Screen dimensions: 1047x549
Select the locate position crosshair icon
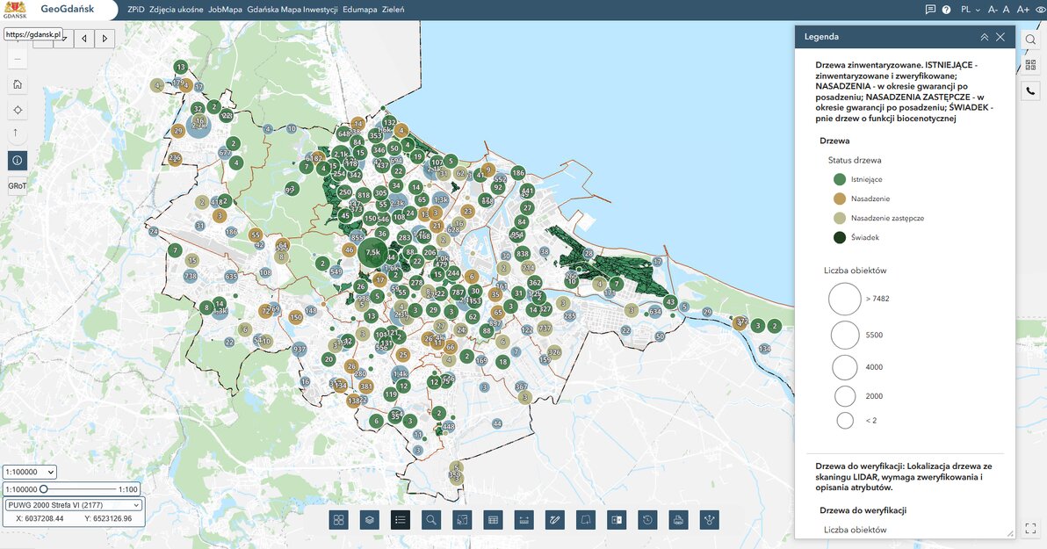click(16, 109)
